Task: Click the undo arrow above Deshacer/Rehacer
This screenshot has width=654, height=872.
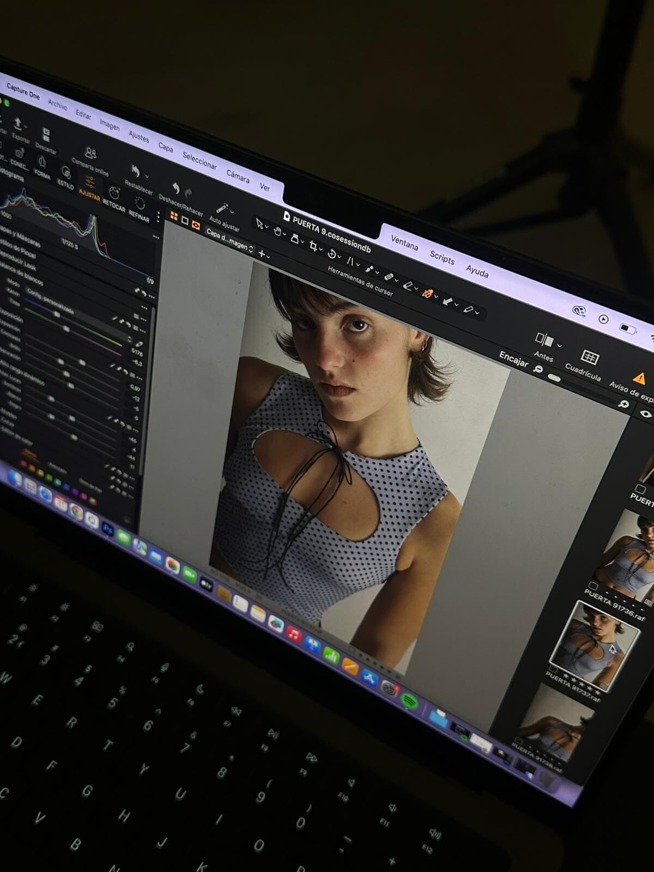Action: pyautogui.click(x=175, y=188)
